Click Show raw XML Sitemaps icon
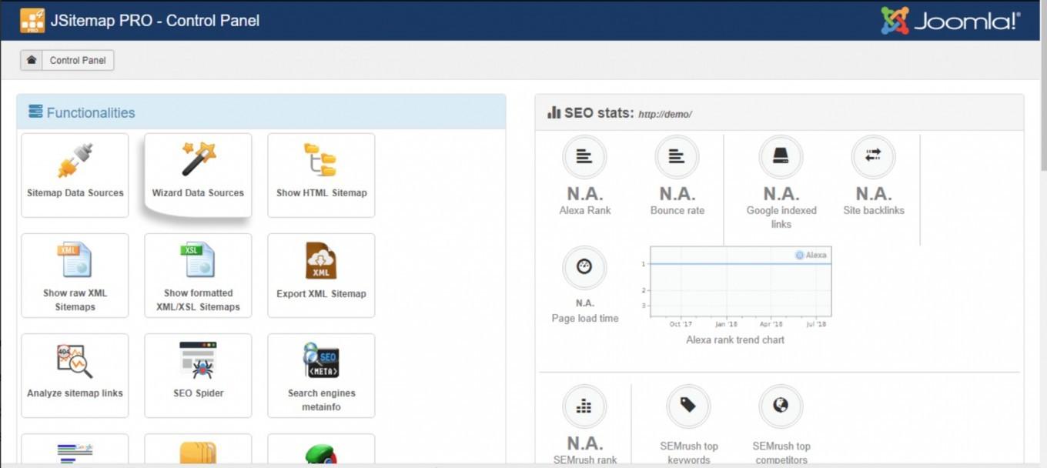1047x468 pixels. [75, 260]
